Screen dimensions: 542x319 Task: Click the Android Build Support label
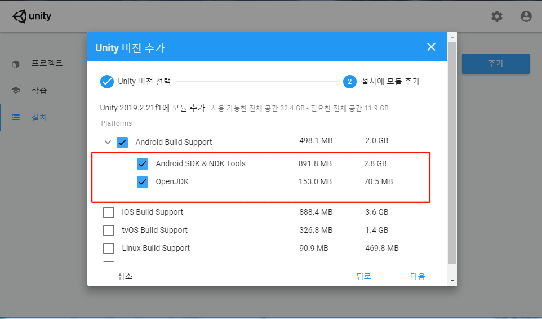(174, 142)
